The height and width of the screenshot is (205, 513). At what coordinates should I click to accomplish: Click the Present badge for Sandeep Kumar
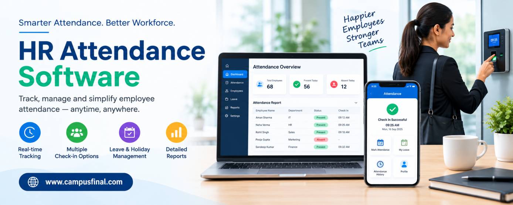click(x=321, y=147)
